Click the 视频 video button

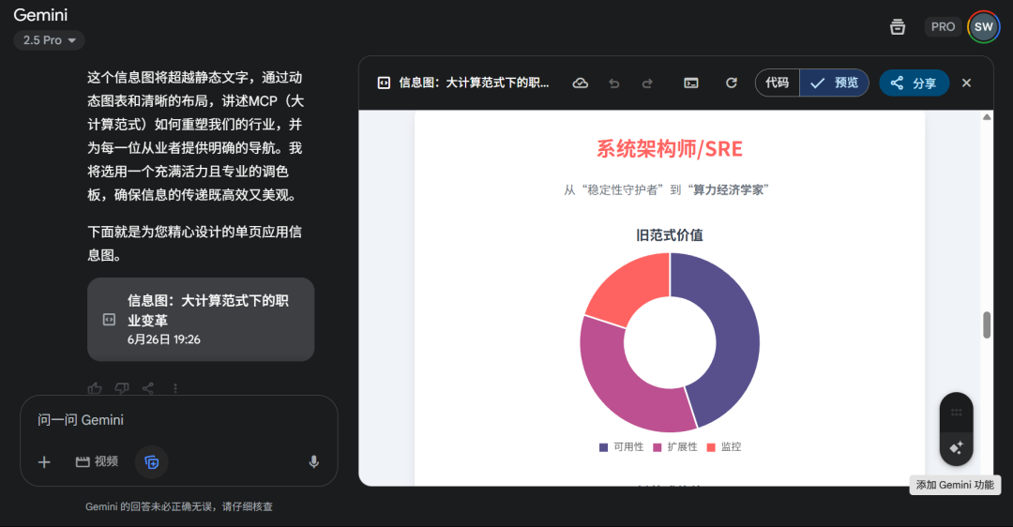(x=97, y=461)
